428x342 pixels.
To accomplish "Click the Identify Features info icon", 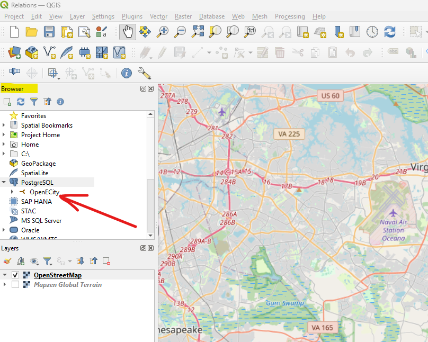I will (127, 73).
